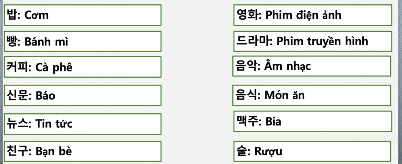Click the Vietnamese words "Âm nhạc"
Screen dimensions: 402x164
click(288, 66)
